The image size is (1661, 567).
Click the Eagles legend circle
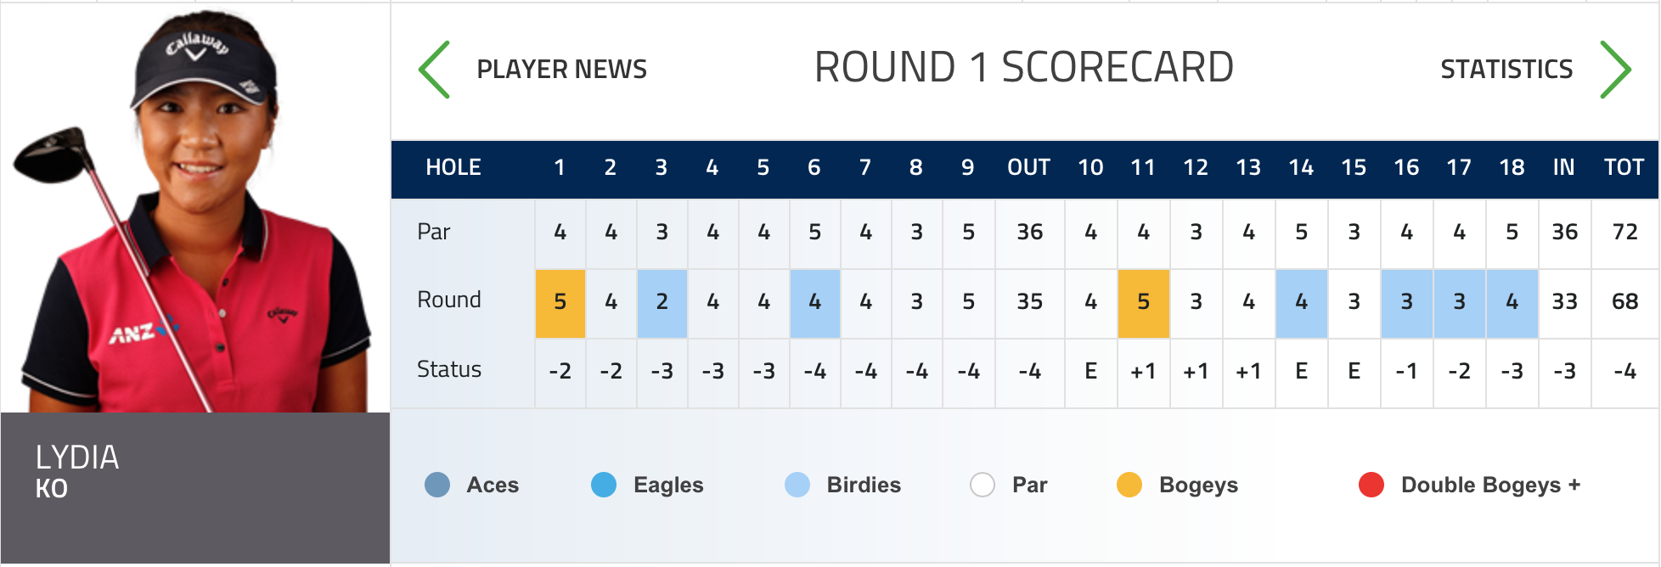[x=604, y=485]
